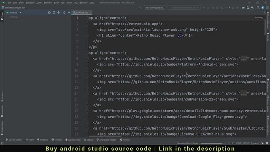
Task: Open App Quality Insights tool window
Action: coord(106,140)
